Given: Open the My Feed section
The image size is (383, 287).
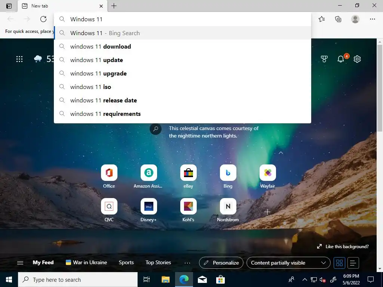Looking at the screenshot, I should coord(43,263).
